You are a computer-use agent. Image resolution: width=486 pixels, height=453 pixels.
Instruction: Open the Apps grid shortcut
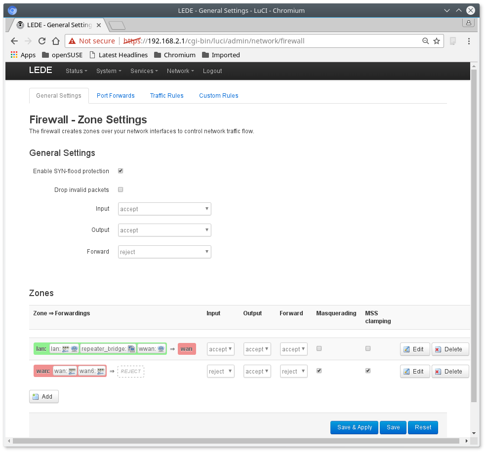point(23,55)
